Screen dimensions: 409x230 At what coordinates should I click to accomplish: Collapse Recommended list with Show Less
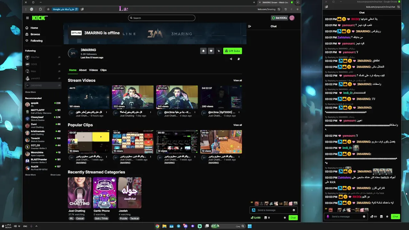55,175
